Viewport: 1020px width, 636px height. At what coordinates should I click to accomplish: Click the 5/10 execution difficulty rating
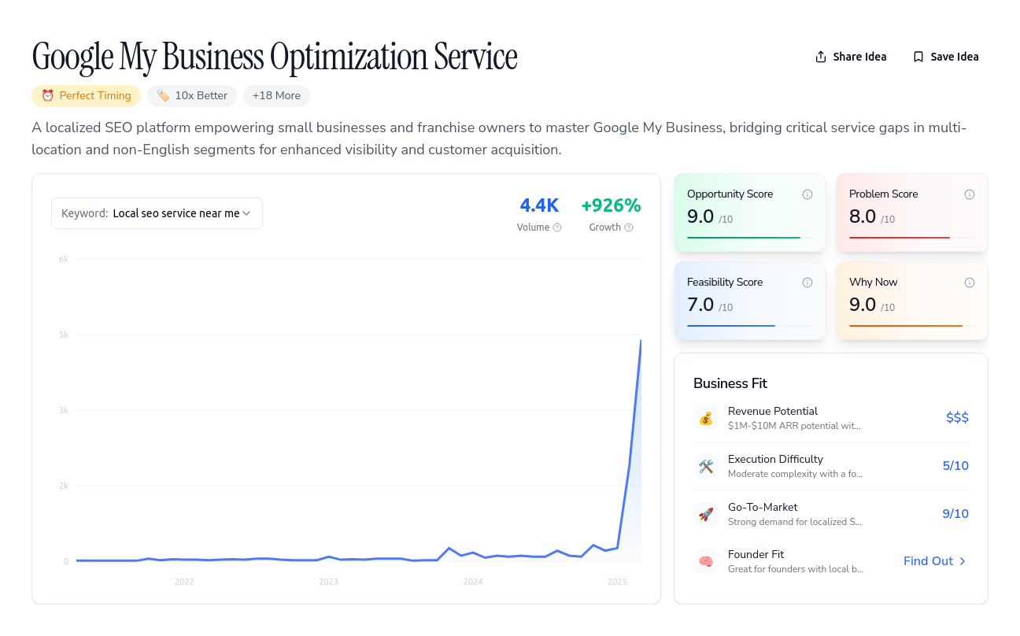point(955,466)
